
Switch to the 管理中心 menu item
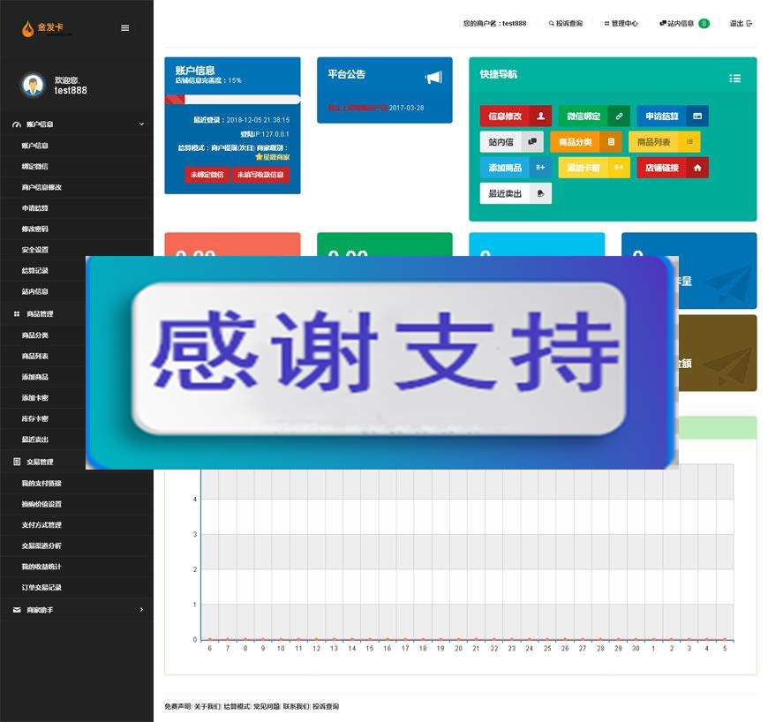click(x=622, y=24)
